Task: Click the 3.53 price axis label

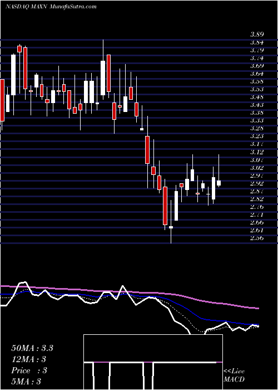Action: (257, 89)
